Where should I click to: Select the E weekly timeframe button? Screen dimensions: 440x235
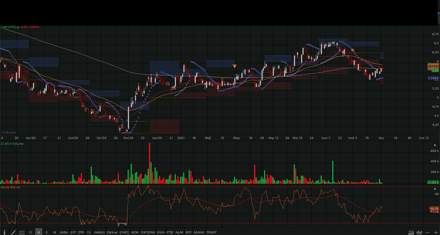tap(47, 232)
